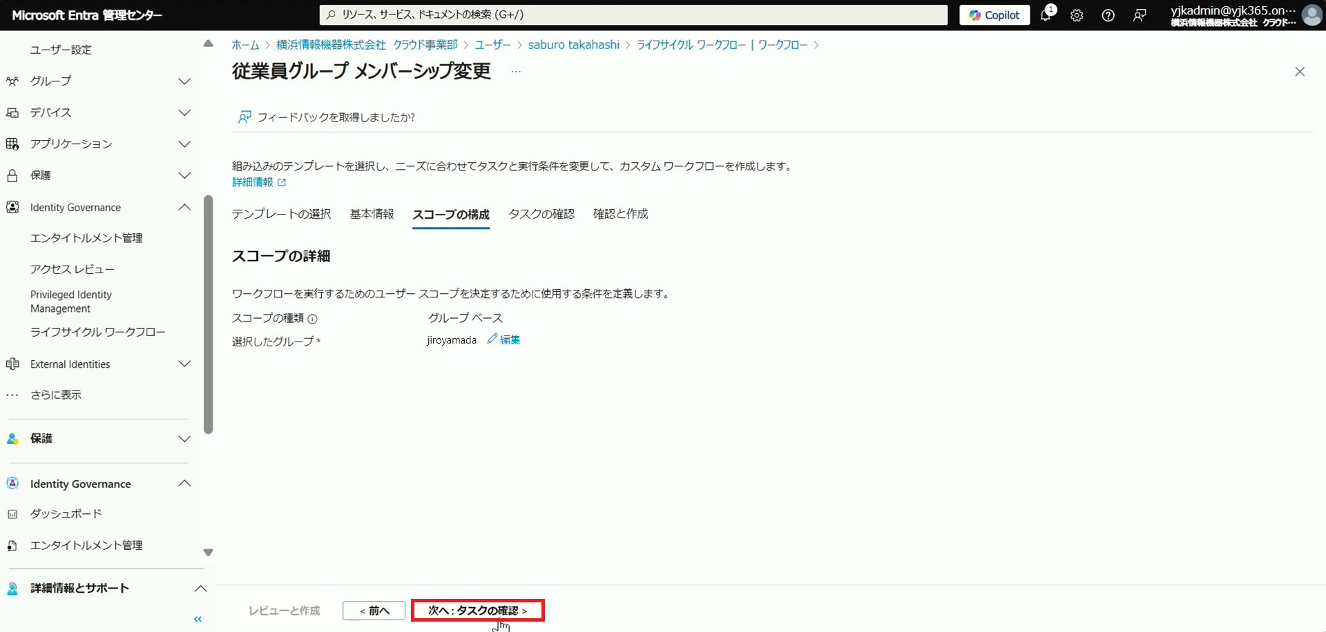Expand the デバイス sidebar section
The width and height of the screenshot is (1326, 632).
click(184, 112)
